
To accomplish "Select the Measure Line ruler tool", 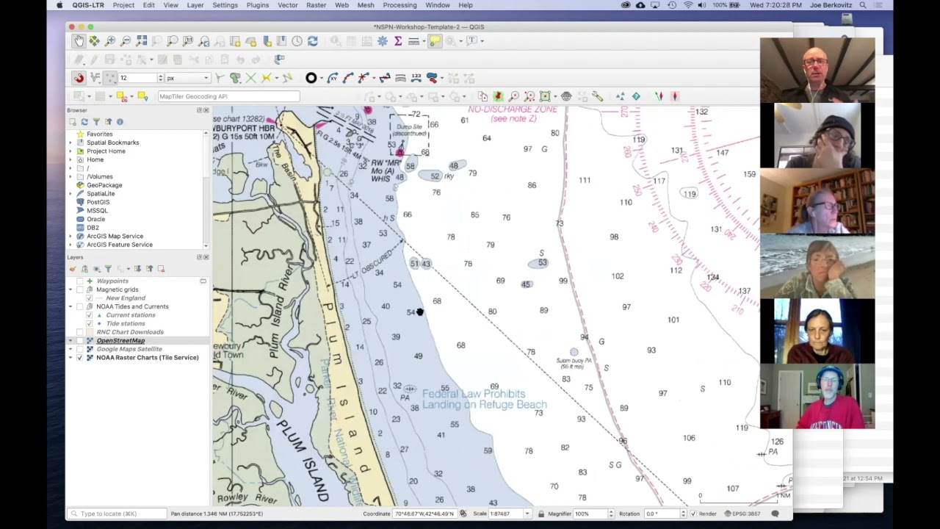I will pyautogui.click(x=413, y=41).
